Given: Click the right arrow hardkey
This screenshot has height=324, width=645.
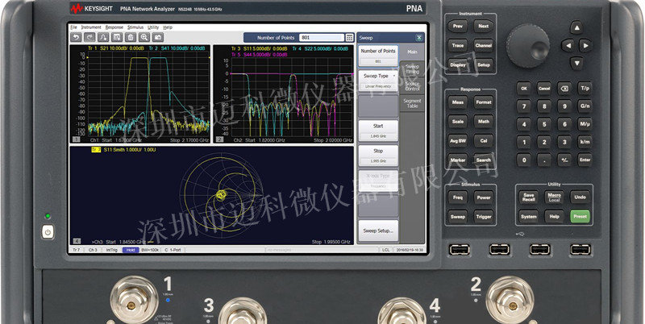Looking at the screenshot, I should point(586,45).
